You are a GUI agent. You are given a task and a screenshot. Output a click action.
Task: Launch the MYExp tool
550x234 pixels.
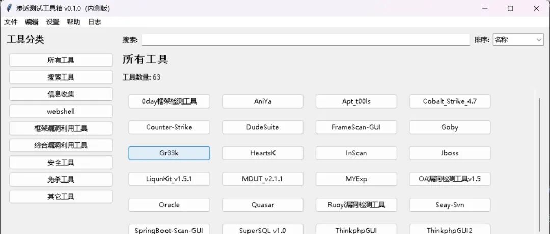356,179
